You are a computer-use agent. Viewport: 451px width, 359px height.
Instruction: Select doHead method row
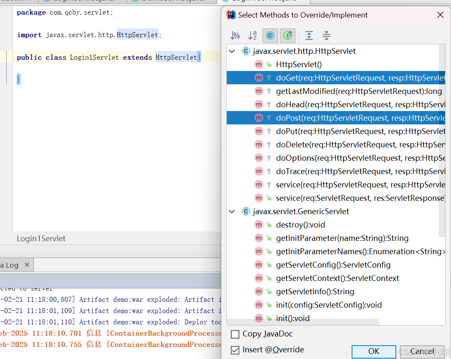(336, 104)
